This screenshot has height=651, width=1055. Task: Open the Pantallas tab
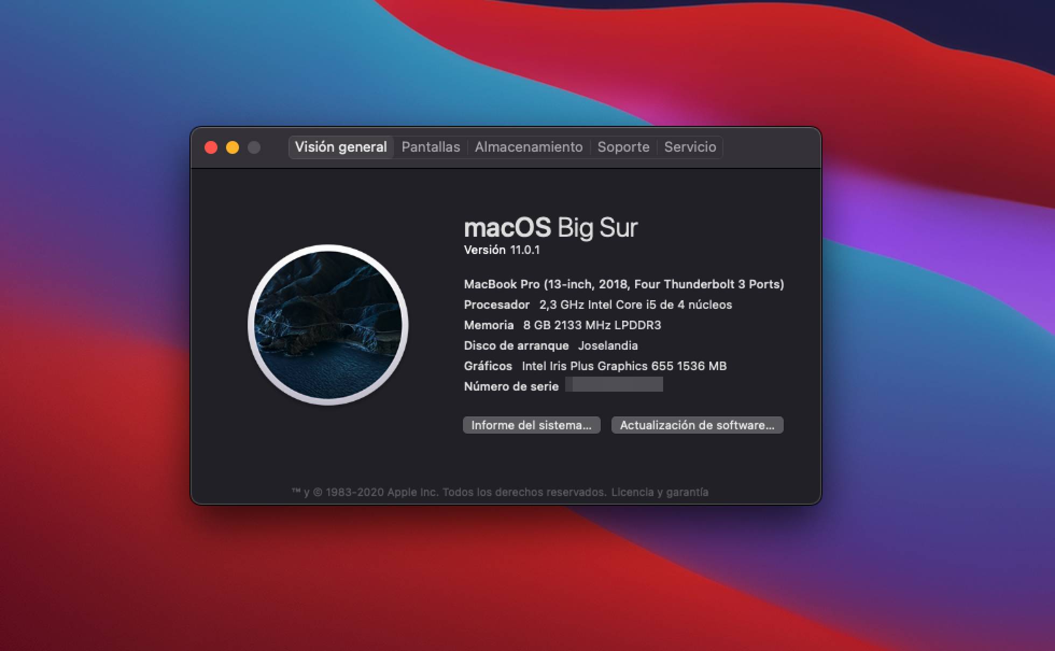click(x=431, y=147)
